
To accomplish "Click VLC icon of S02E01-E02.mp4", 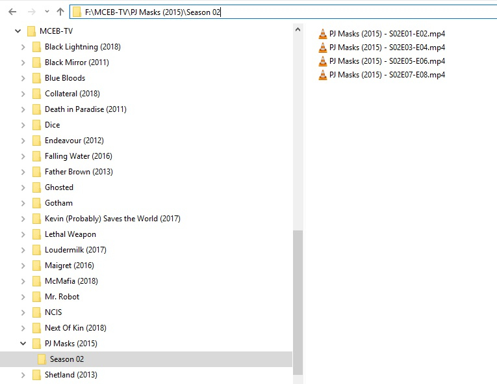I will click(x=323, y=34).
